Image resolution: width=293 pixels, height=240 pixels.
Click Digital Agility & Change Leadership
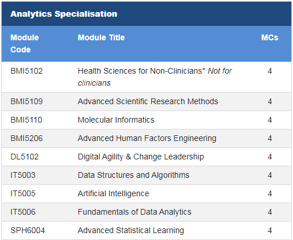point(141,157)
